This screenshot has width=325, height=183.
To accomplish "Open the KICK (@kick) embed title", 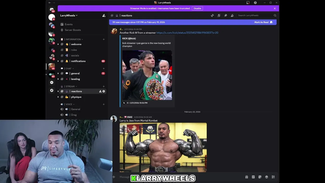I will [x=129, y=38].
